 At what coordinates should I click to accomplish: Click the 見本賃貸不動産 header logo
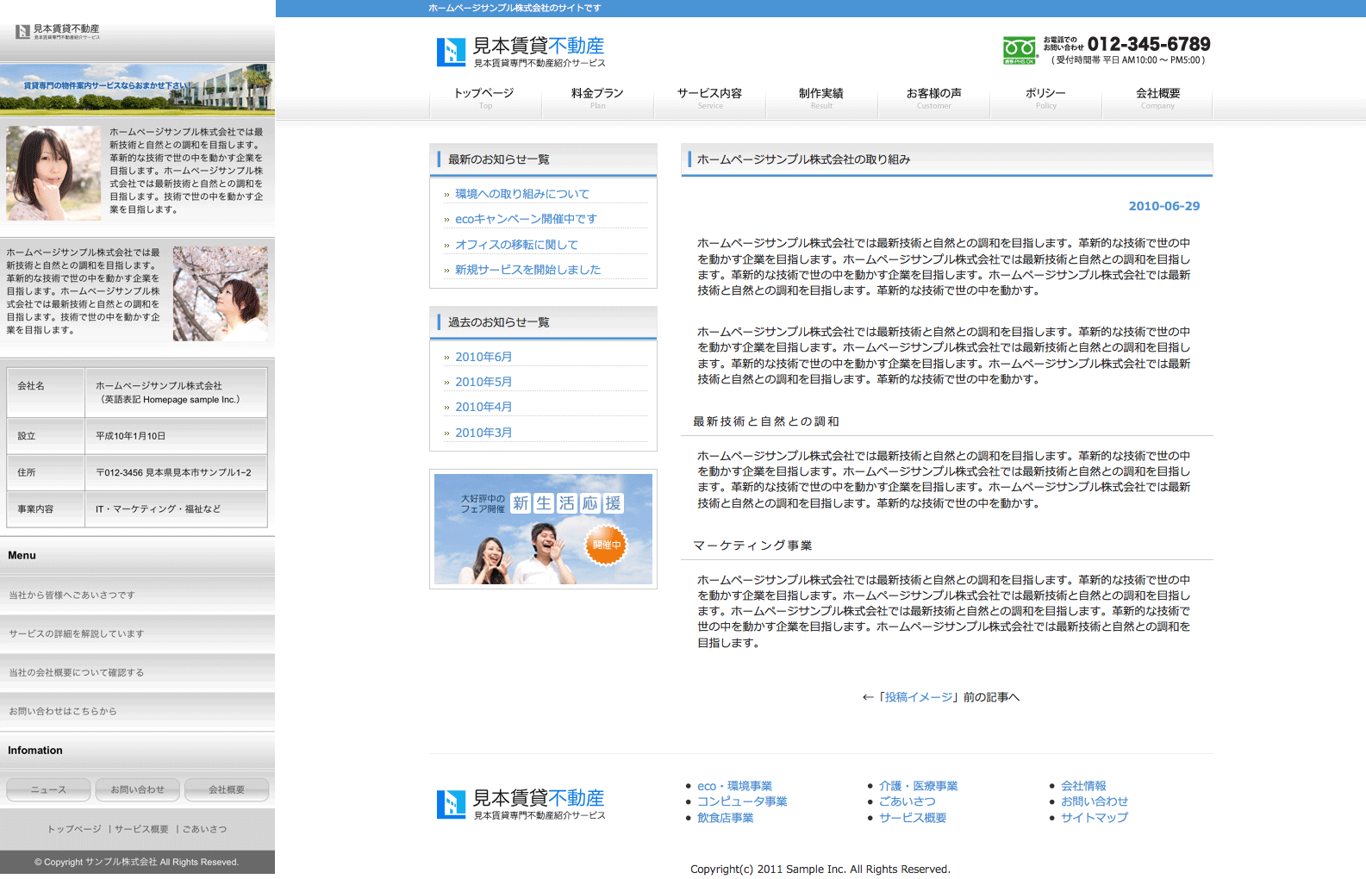tap(521, 52)
